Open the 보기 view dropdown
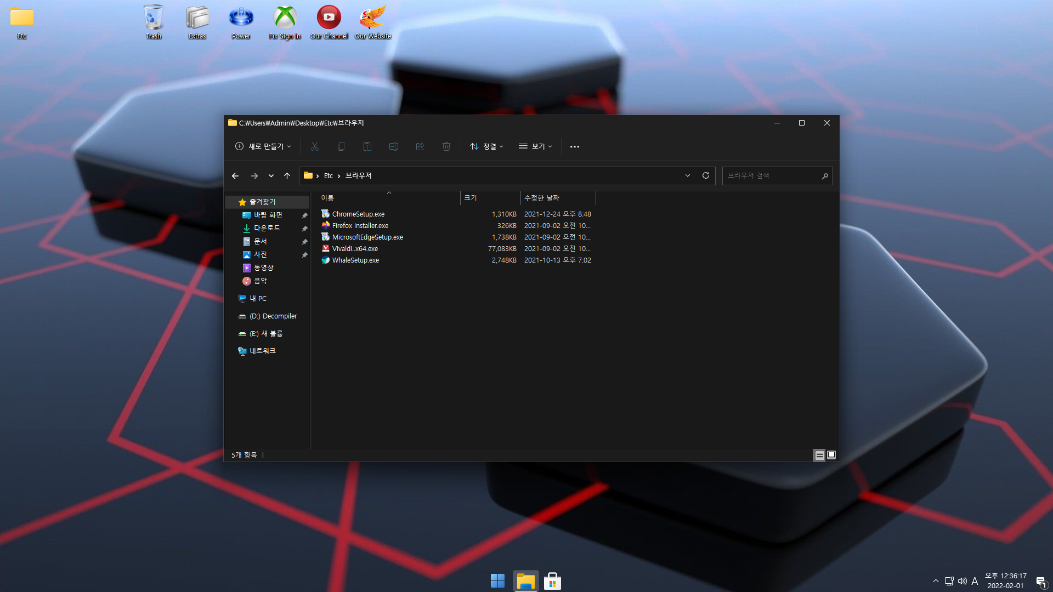1053x592 pixels. coord(535,146)
